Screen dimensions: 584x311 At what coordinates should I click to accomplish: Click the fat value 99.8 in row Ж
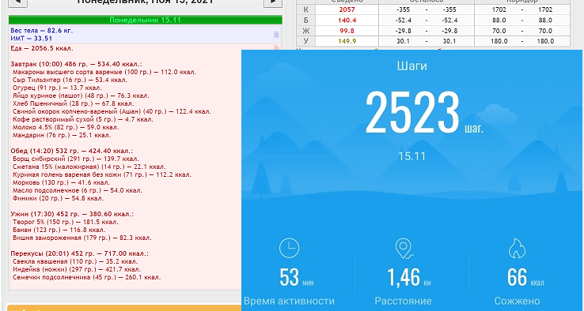[x=347, y=31]
